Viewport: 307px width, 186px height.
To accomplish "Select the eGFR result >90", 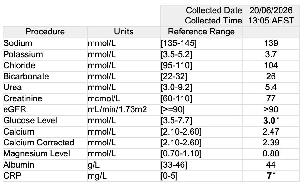I will (x=271, y=109).
